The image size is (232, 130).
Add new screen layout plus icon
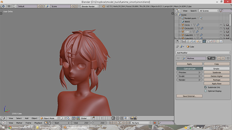(x=39, y=6)
